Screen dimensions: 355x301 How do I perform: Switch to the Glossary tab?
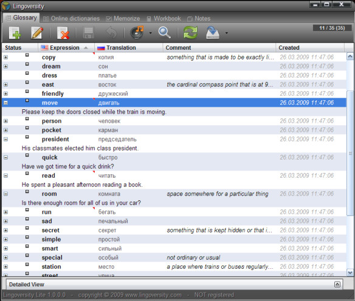click(x=21, y=18)
